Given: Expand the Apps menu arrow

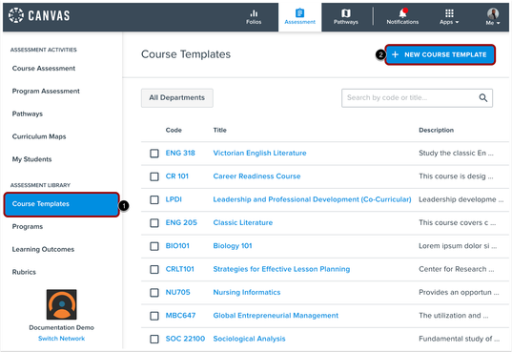Looking at the screenshot, I should tap(457, 22).
